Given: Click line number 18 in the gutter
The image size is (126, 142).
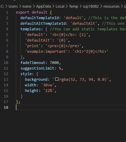Looking at the screenshot, I should pos(6,108).
